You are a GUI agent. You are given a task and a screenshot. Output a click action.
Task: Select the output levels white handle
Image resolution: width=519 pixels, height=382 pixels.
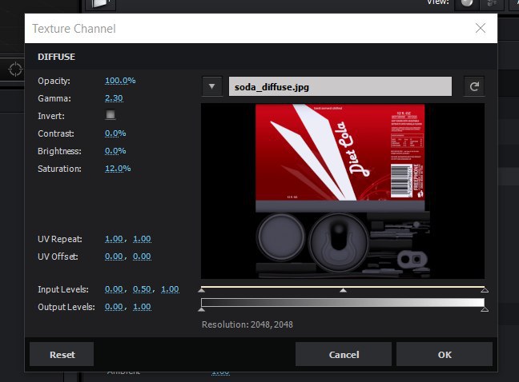point(485,309)
